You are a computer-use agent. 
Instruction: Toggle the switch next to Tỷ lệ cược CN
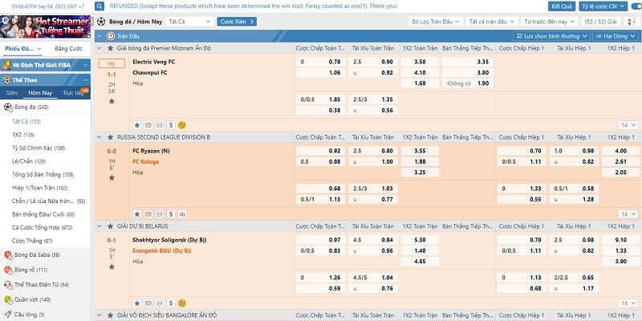pos(636,6)
